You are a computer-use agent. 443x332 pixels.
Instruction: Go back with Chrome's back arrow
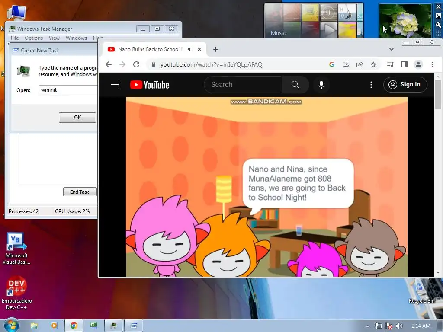pos(109,65)
